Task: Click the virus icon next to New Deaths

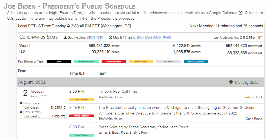Action: pos(21,112)
